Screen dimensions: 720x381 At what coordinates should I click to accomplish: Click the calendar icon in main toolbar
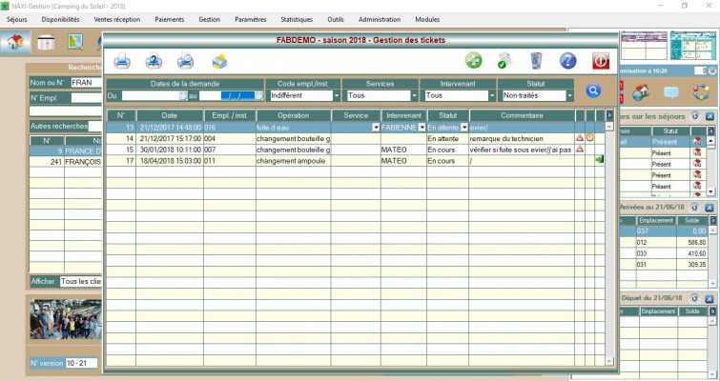pos(46,42)
